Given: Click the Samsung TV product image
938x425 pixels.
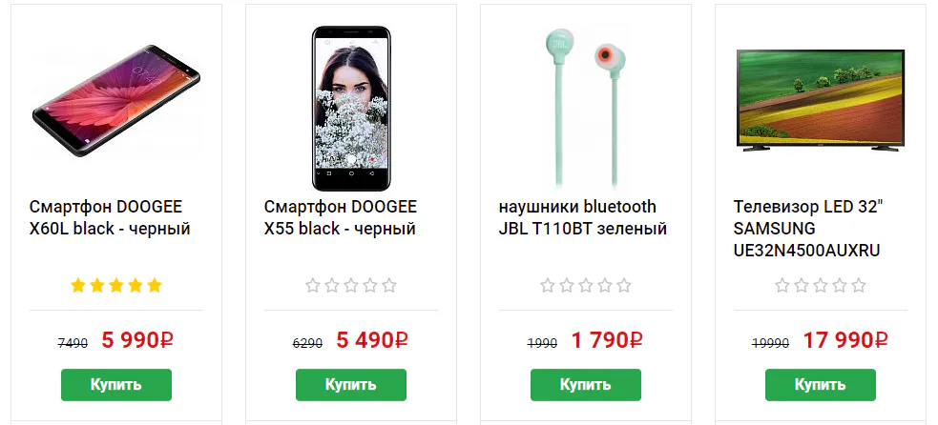Looking at the screenshot, I should (820, 100).
